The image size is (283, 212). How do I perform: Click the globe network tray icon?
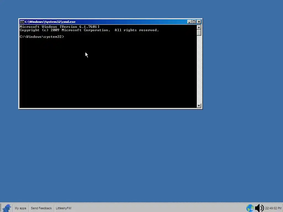[x=250, y=208]
